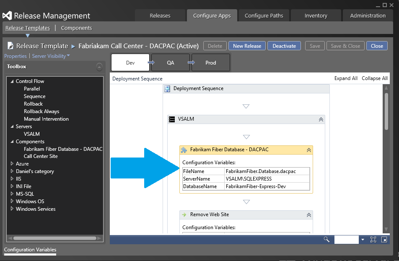Expand the MS-SQL tree node
The image size is (399, 261).
tap(12, 194)
